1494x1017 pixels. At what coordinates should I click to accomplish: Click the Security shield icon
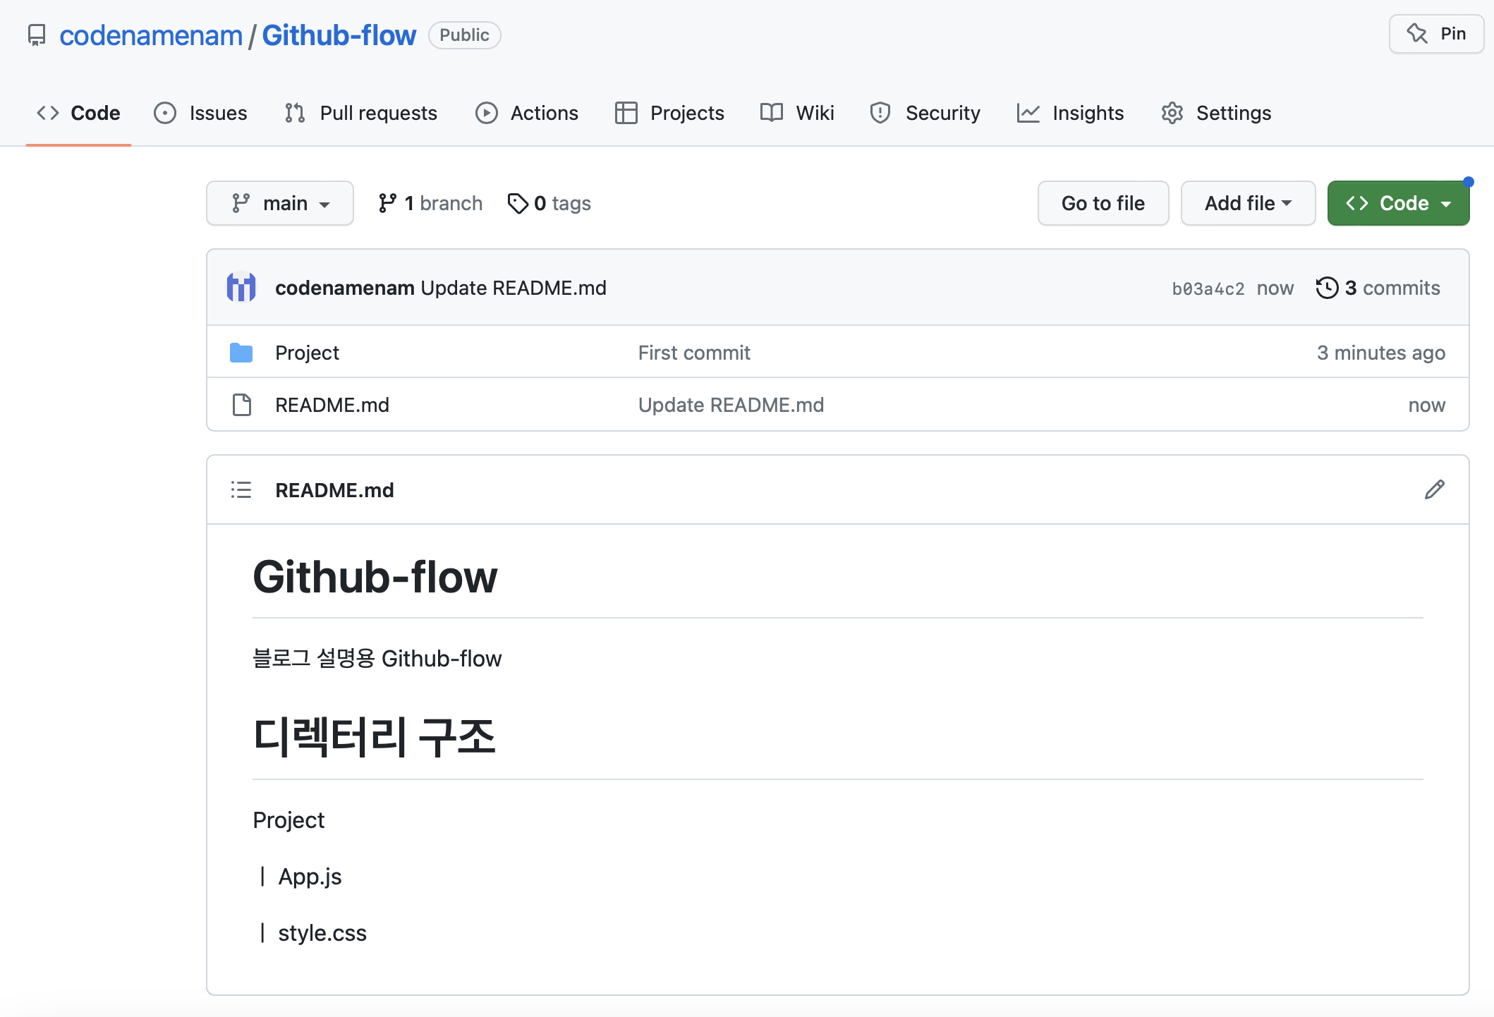[x=880, y=113]
